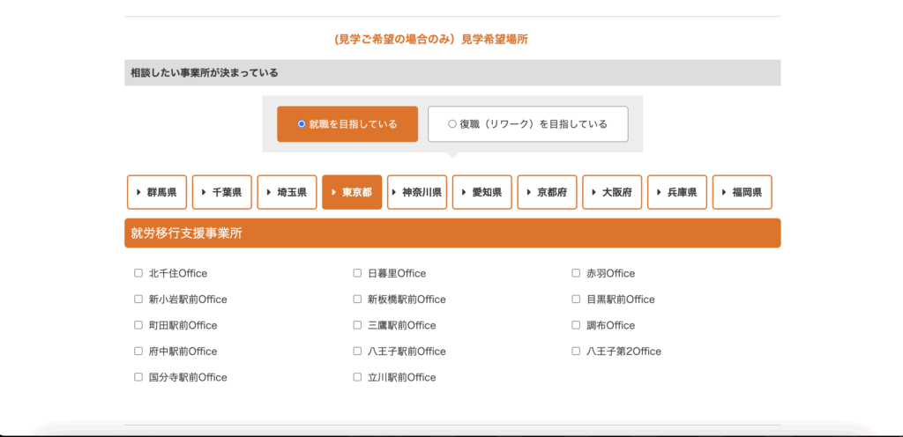Select the 町田駅前Office checkbox
The image size is (903, 437).
(138, 325)
